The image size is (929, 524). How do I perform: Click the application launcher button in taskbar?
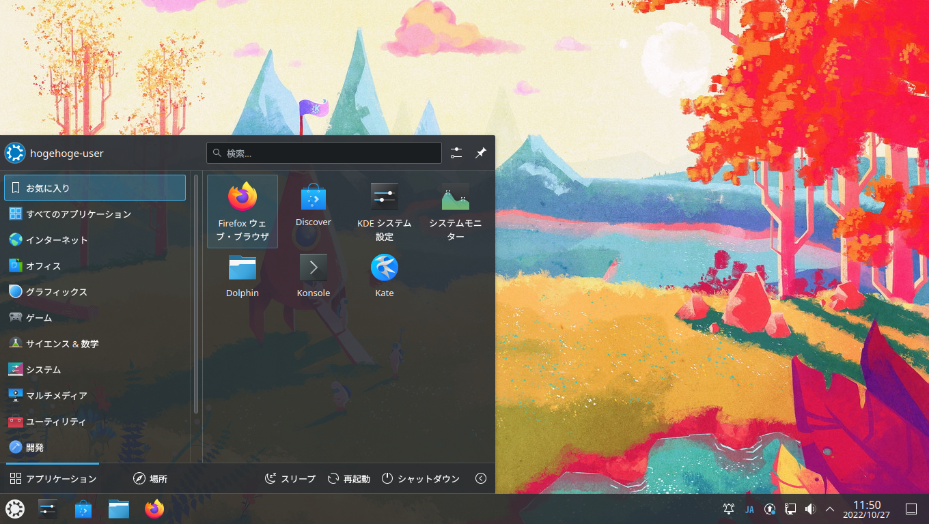(x=15, y=509)
